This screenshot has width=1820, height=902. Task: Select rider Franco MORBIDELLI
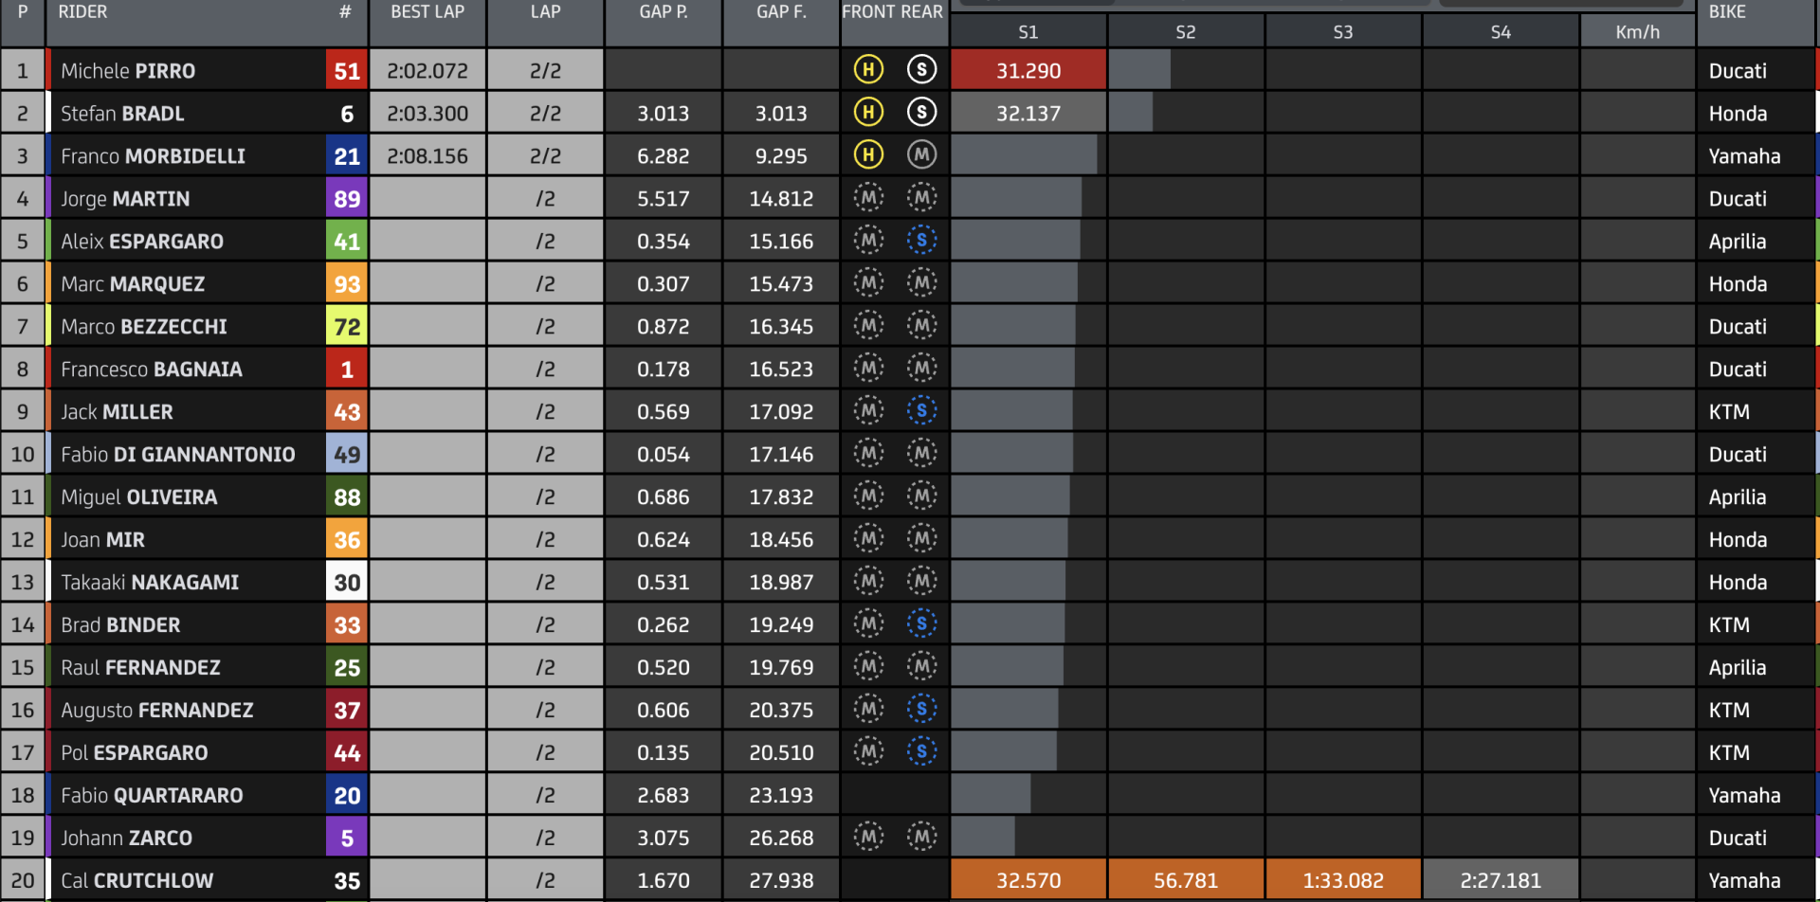coord(153,156)
